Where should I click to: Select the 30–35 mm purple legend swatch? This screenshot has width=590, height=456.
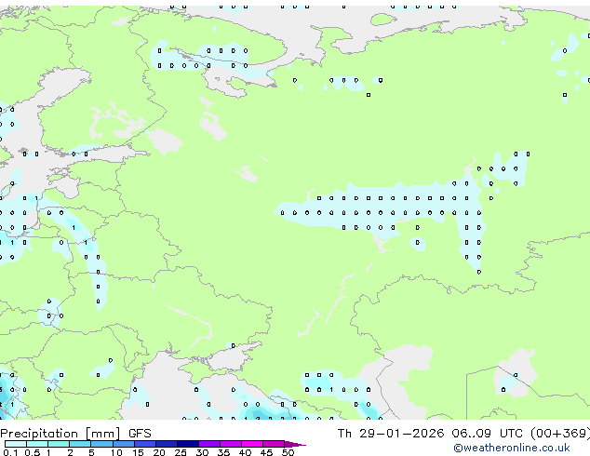pos(209,444)
